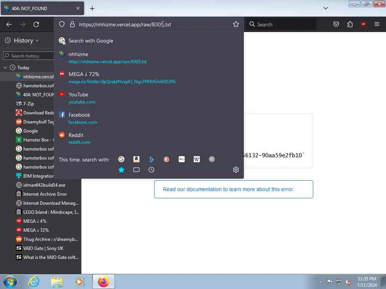Open What is the VAIO Gate soft... entry
386x289 pixels.
(x=47, y=257)
